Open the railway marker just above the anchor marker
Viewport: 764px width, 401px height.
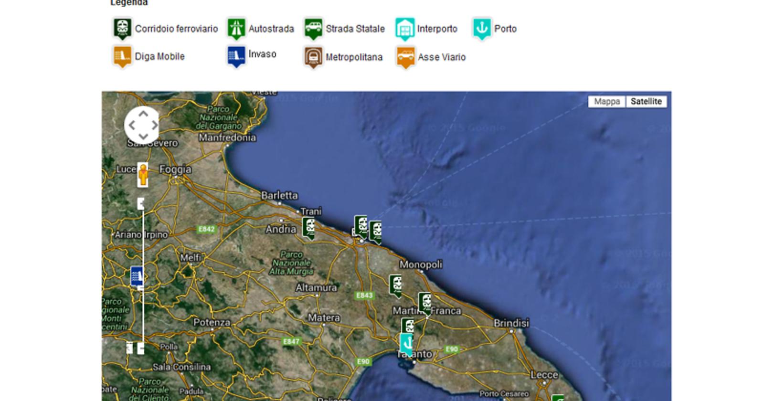point(407,326)
